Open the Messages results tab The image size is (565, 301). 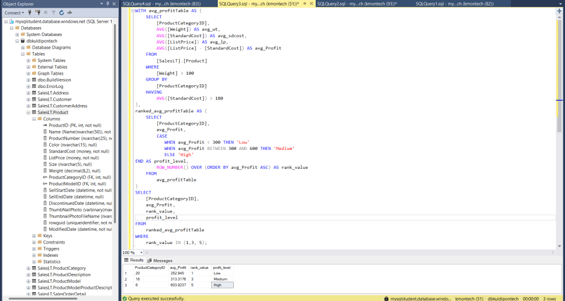tap(163, 261)
